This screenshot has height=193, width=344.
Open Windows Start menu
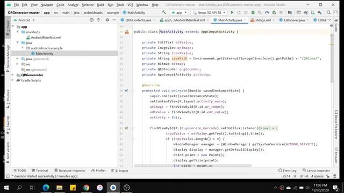(x=6, y=188)
